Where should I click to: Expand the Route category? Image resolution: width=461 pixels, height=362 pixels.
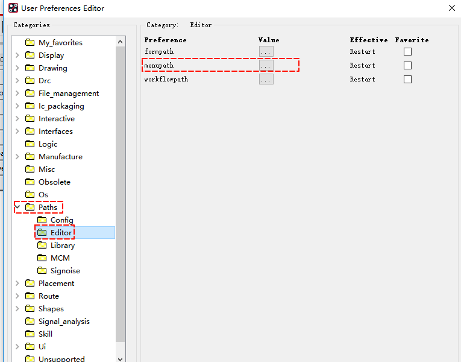point(17,296)
